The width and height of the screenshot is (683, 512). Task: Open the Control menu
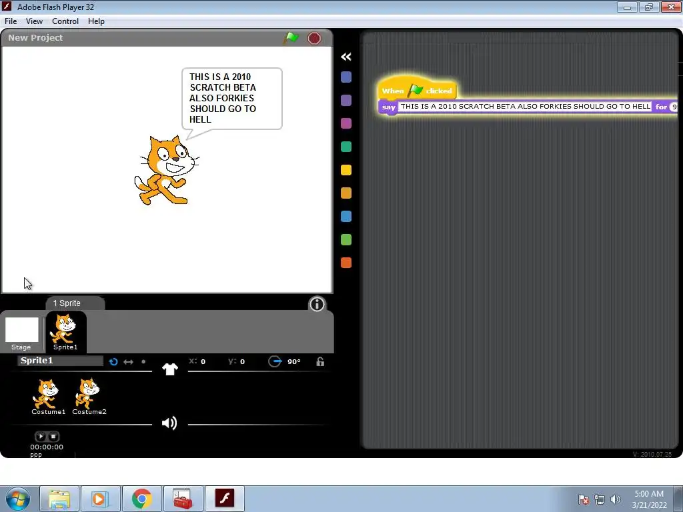tap(65, 21)
